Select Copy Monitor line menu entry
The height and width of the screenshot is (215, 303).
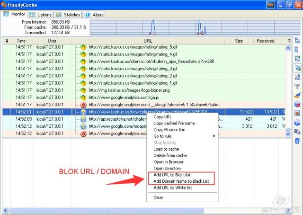[x=169, y=130]
